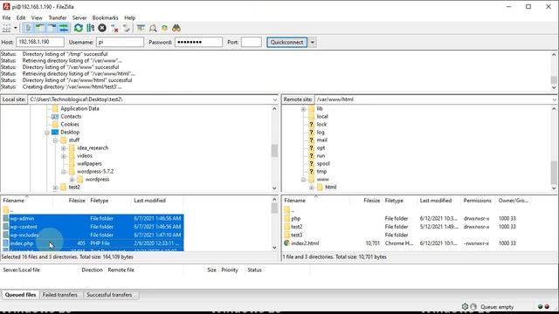Open the View menu
The image size is (559, 314).
point(37,17)
